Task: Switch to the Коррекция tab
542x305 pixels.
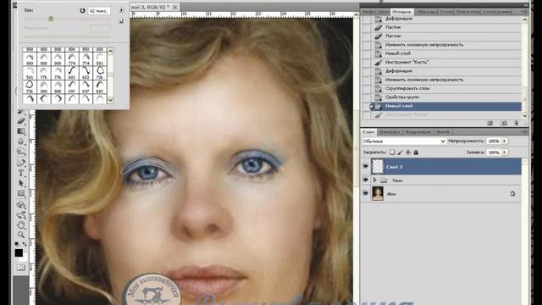Action: pyautogui.click(x=418, y=132)
